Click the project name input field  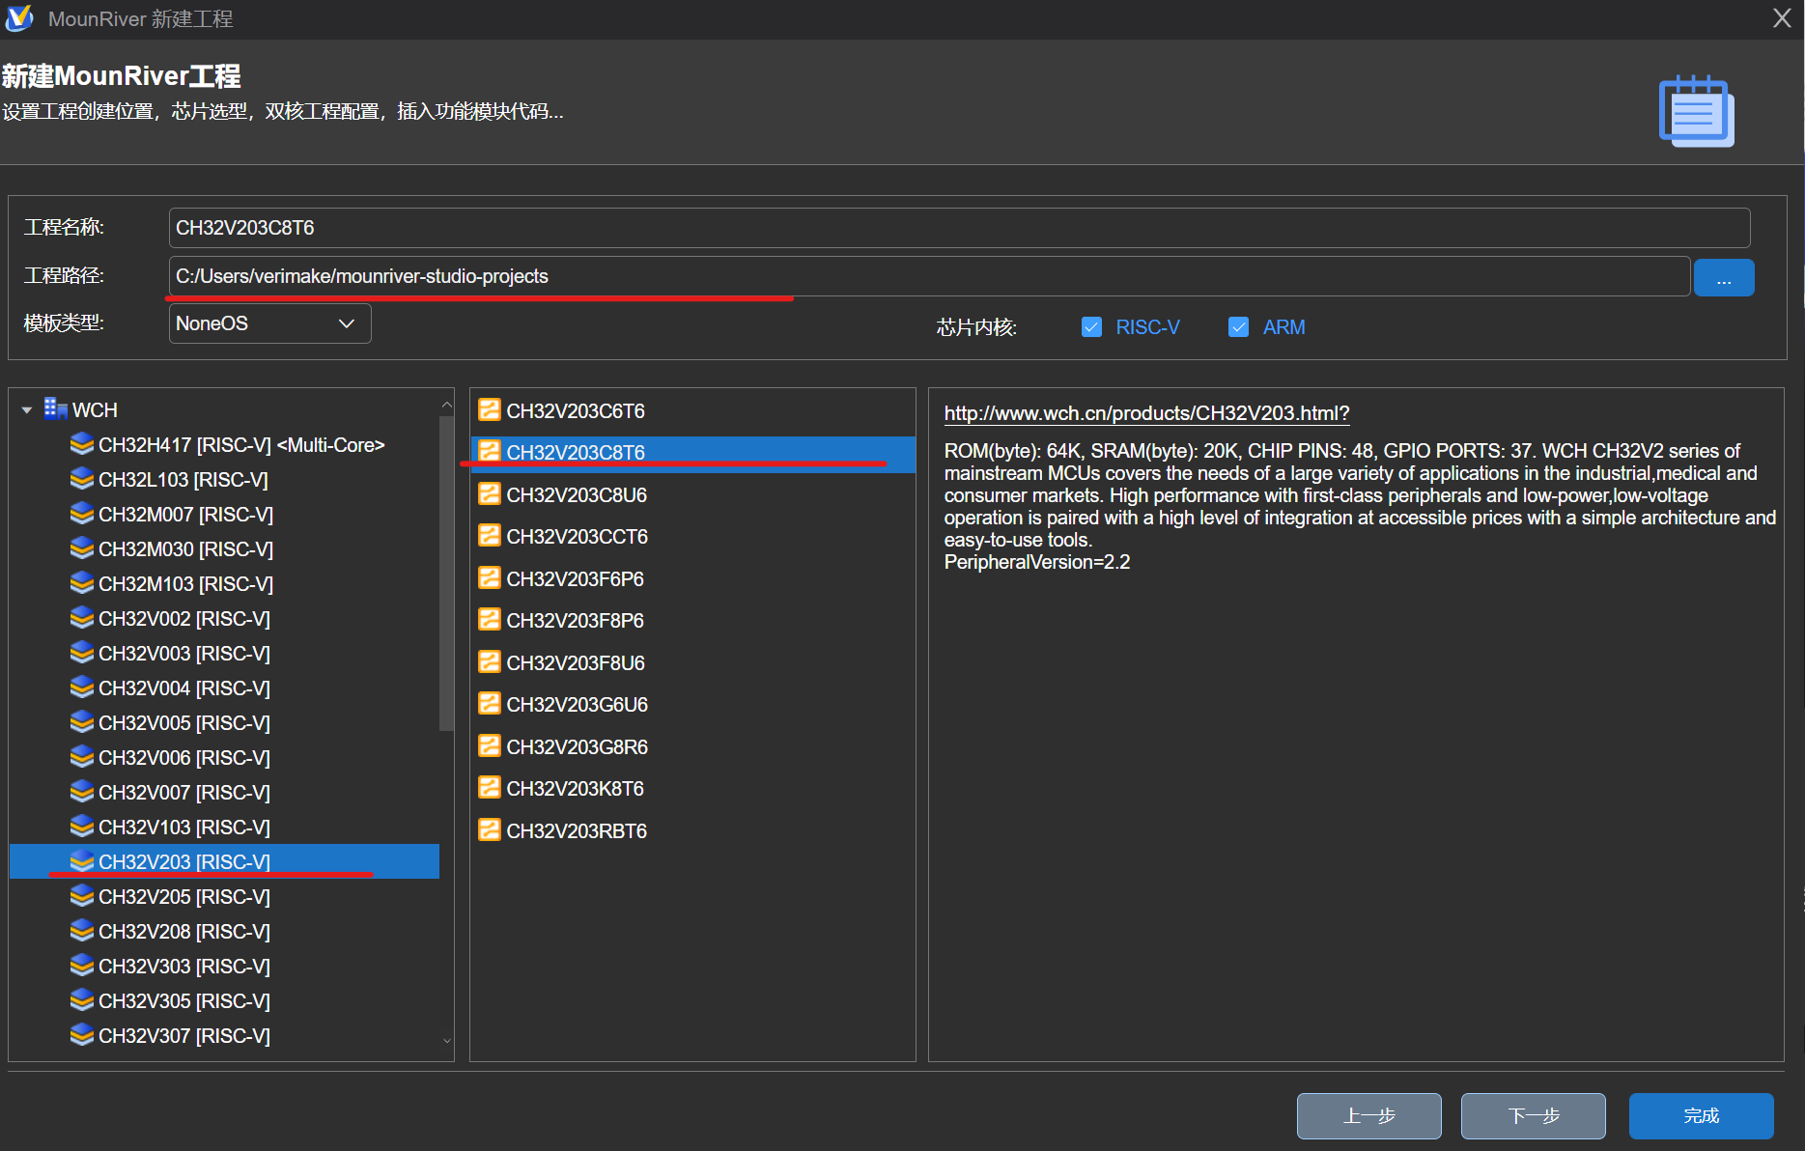(958, 228)
